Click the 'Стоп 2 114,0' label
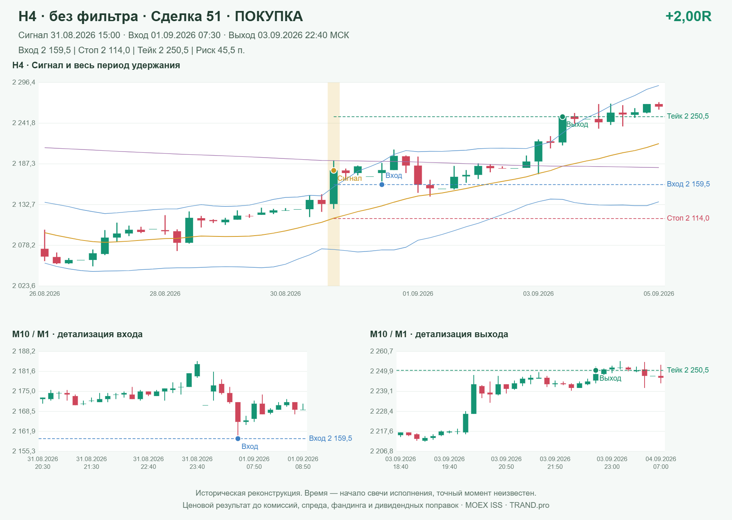This screenshot has height=520, width=732. [688, 218]
